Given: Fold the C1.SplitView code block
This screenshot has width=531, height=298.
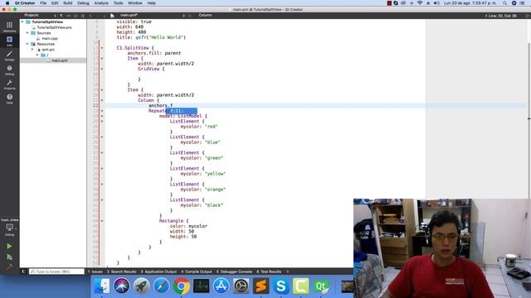Looking at the screenshot, I should [102, 48].
